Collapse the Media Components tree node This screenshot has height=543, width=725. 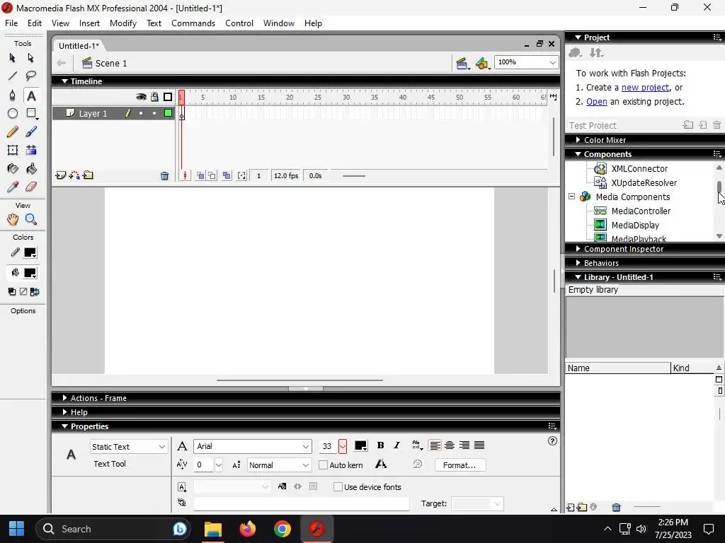click(x=571, y=197)
